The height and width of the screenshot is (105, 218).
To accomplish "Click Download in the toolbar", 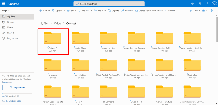I will [85, 11].
